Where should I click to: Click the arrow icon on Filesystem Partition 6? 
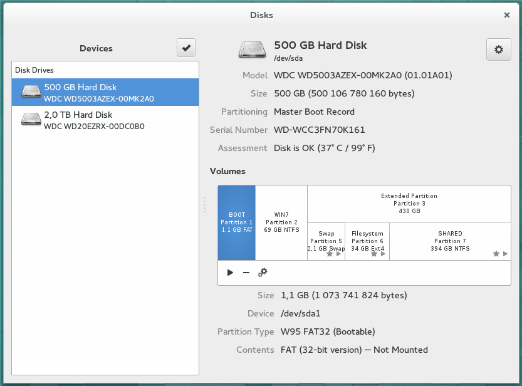tap(383, 254)
